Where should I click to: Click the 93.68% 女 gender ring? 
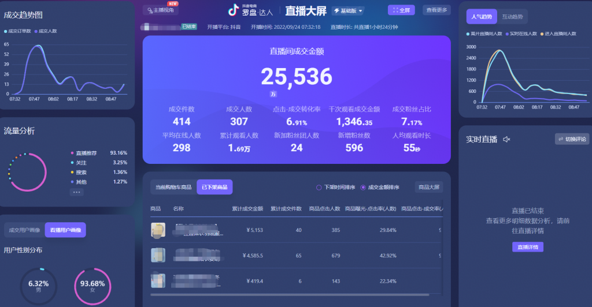[92, 286]
